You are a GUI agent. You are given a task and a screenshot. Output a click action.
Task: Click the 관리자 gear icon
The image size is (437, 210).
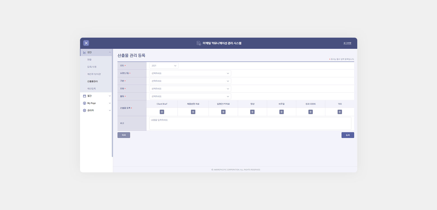coord(84,110)
